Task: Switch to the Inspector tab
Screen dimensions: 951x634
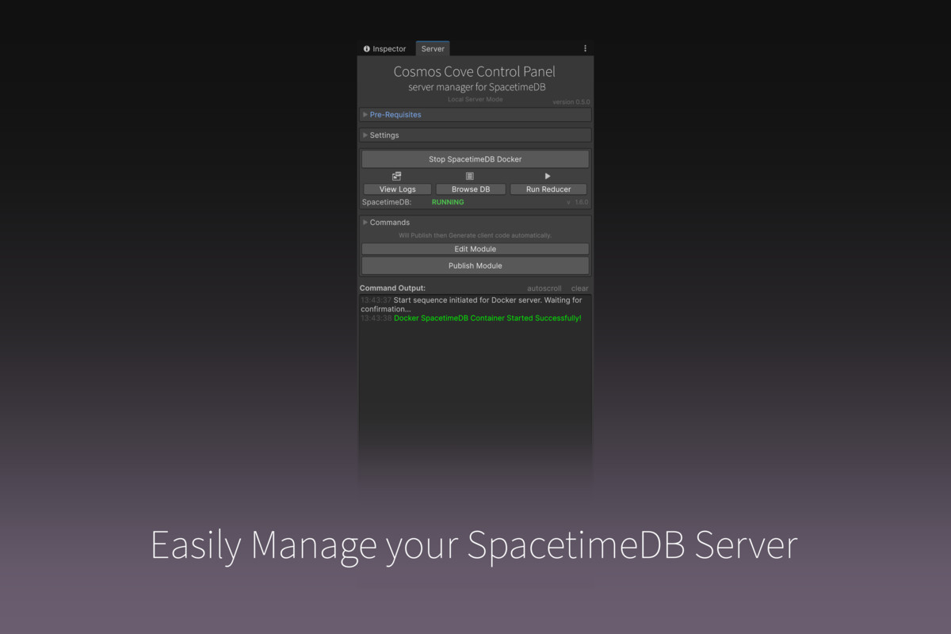Action: (x=388, y=48)
